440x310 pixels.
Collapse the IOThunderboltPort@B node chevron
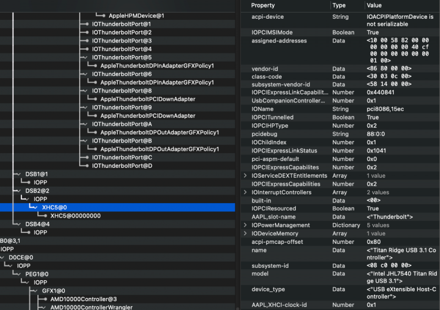[x=85, y=141]
